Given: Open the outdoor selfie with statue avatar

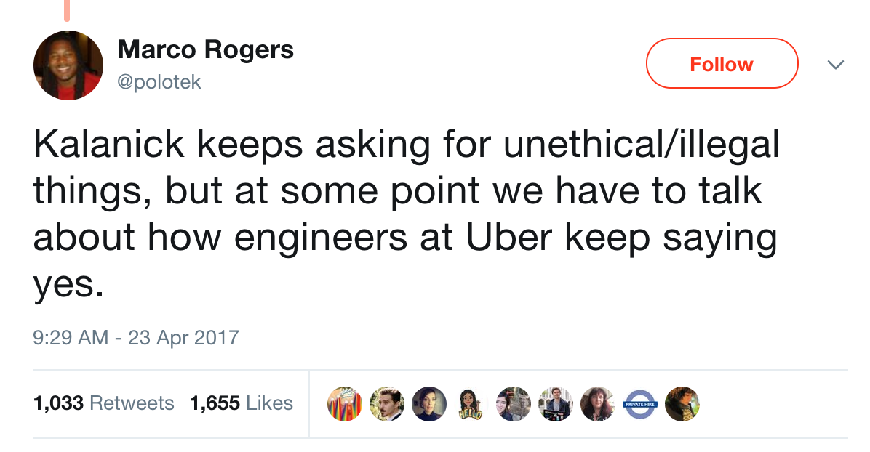Looking at the screenshot, I should (514, 404).
